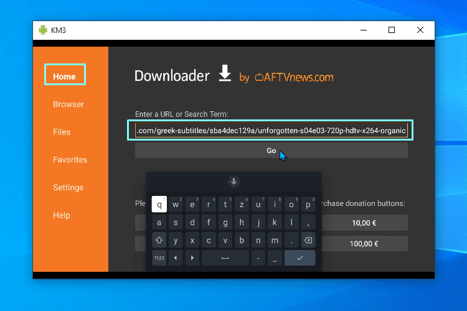Tap the m key
This screenshot has width=467, height=311.
275,240
